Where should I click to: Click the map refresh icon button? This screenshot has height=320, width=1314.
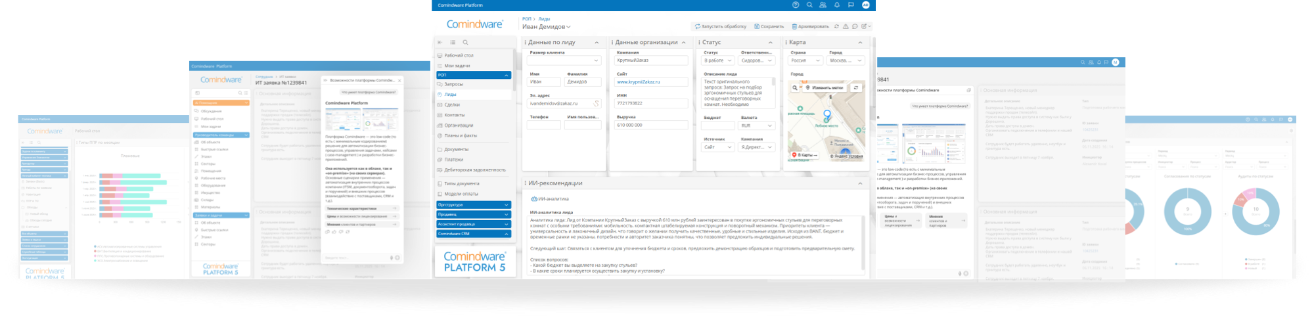point(855,87)
